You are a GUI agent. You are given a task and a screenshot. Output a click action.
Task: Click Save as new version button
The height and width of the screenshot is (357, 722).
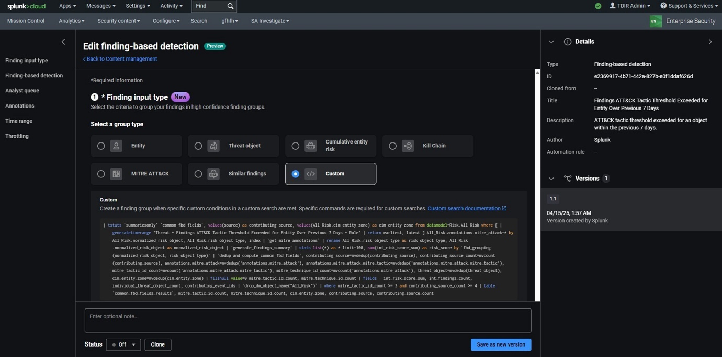[501, 344]
